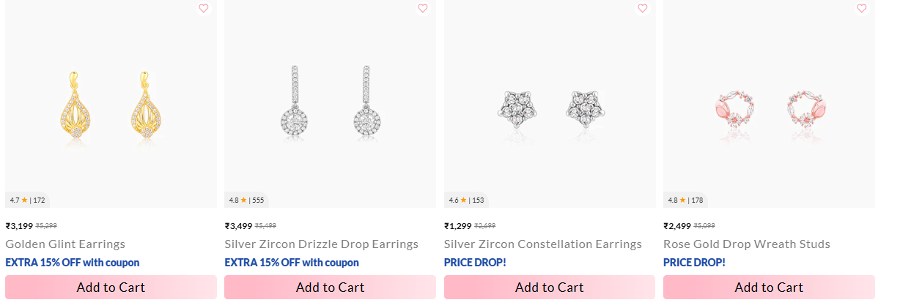
Task: Click Silver Zircon Drizzle Drop Earrings title
Action: [x=321, y=244]
